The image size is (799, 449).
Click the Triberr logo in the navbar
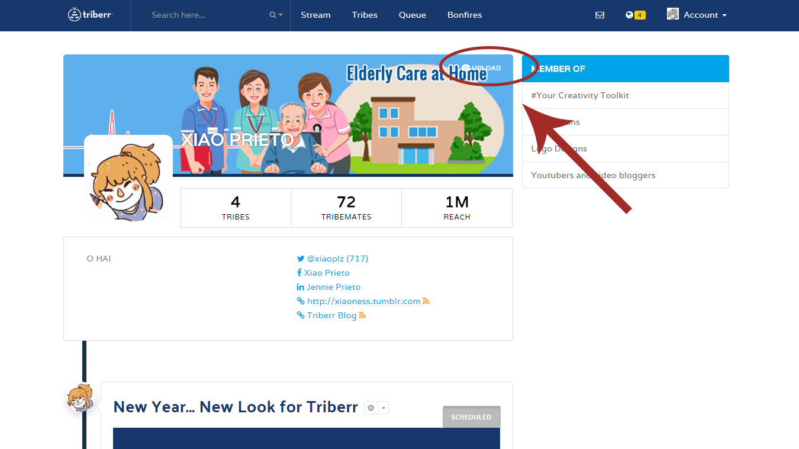[x=90, y=15]
